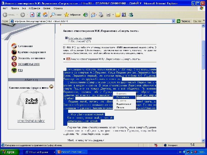Click the red icon before Анализ стихотворения bullet
This screenshot has width=207, height=155.
pyautogui.click(x=68, y=59)
